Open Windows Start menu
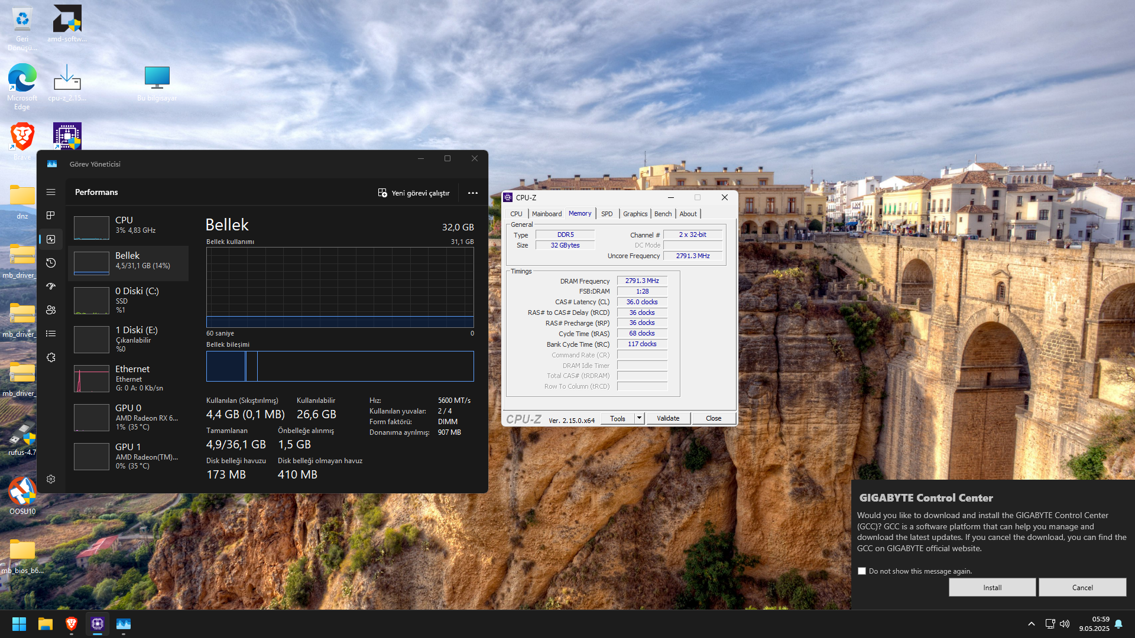The image size is (1135, 638). (19, 624)
